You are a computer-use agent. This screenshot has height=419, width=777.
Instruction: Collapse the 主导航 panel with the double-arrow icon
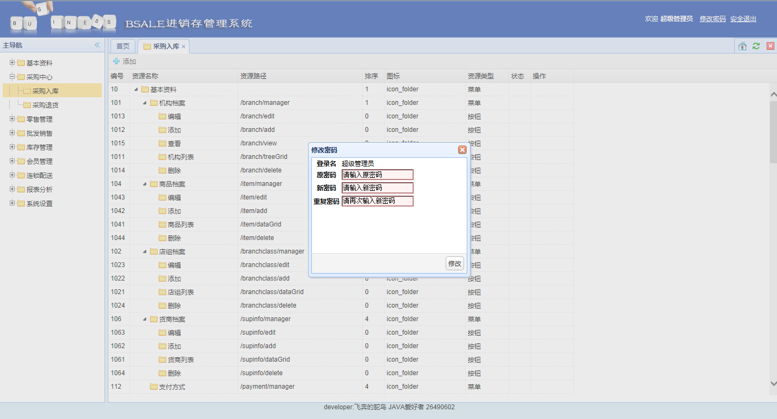pos(97,45)
